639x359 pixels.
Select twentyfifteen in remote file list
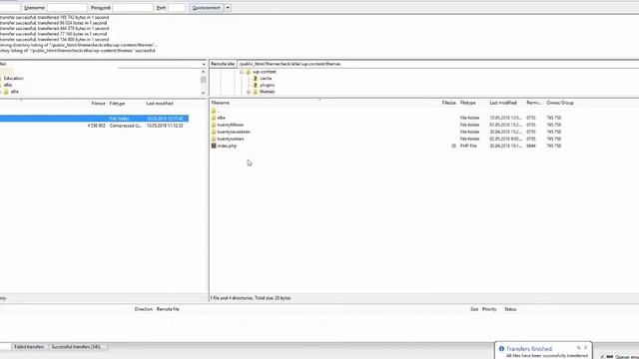point(231,125)
